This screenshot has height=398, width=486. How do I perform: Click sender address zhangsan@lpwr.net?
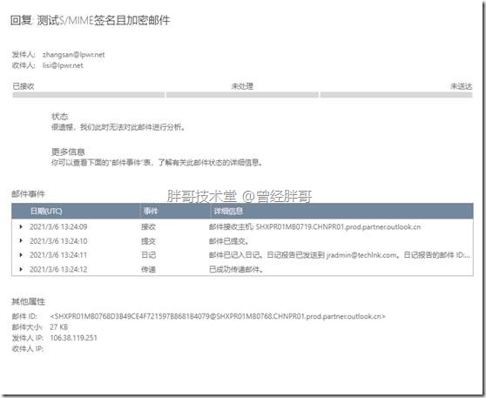[x=73, y=55]
